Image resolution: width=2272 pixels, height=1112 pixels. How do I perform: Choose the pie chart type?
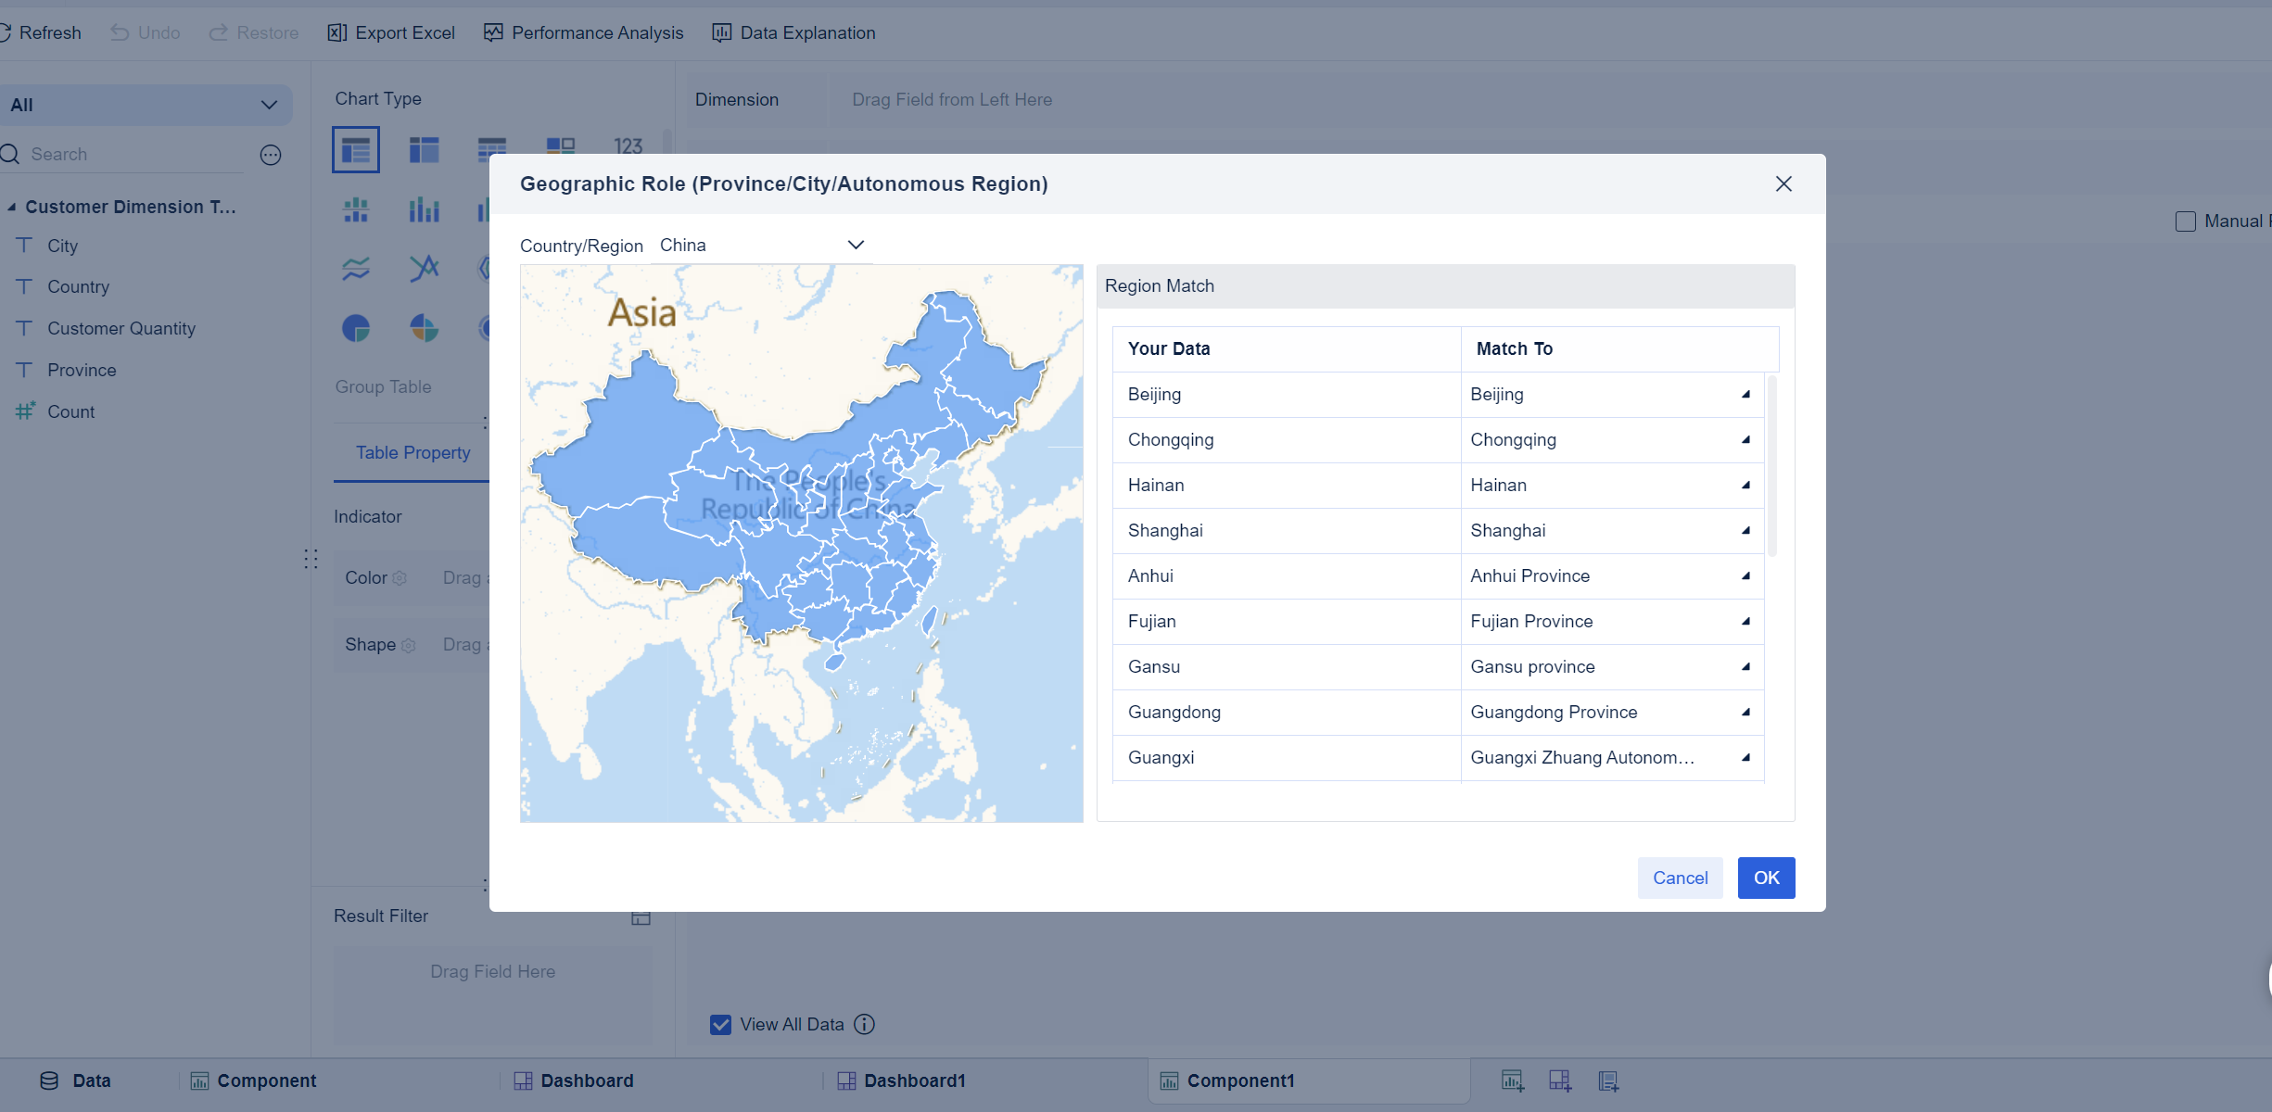coord(355,327)
